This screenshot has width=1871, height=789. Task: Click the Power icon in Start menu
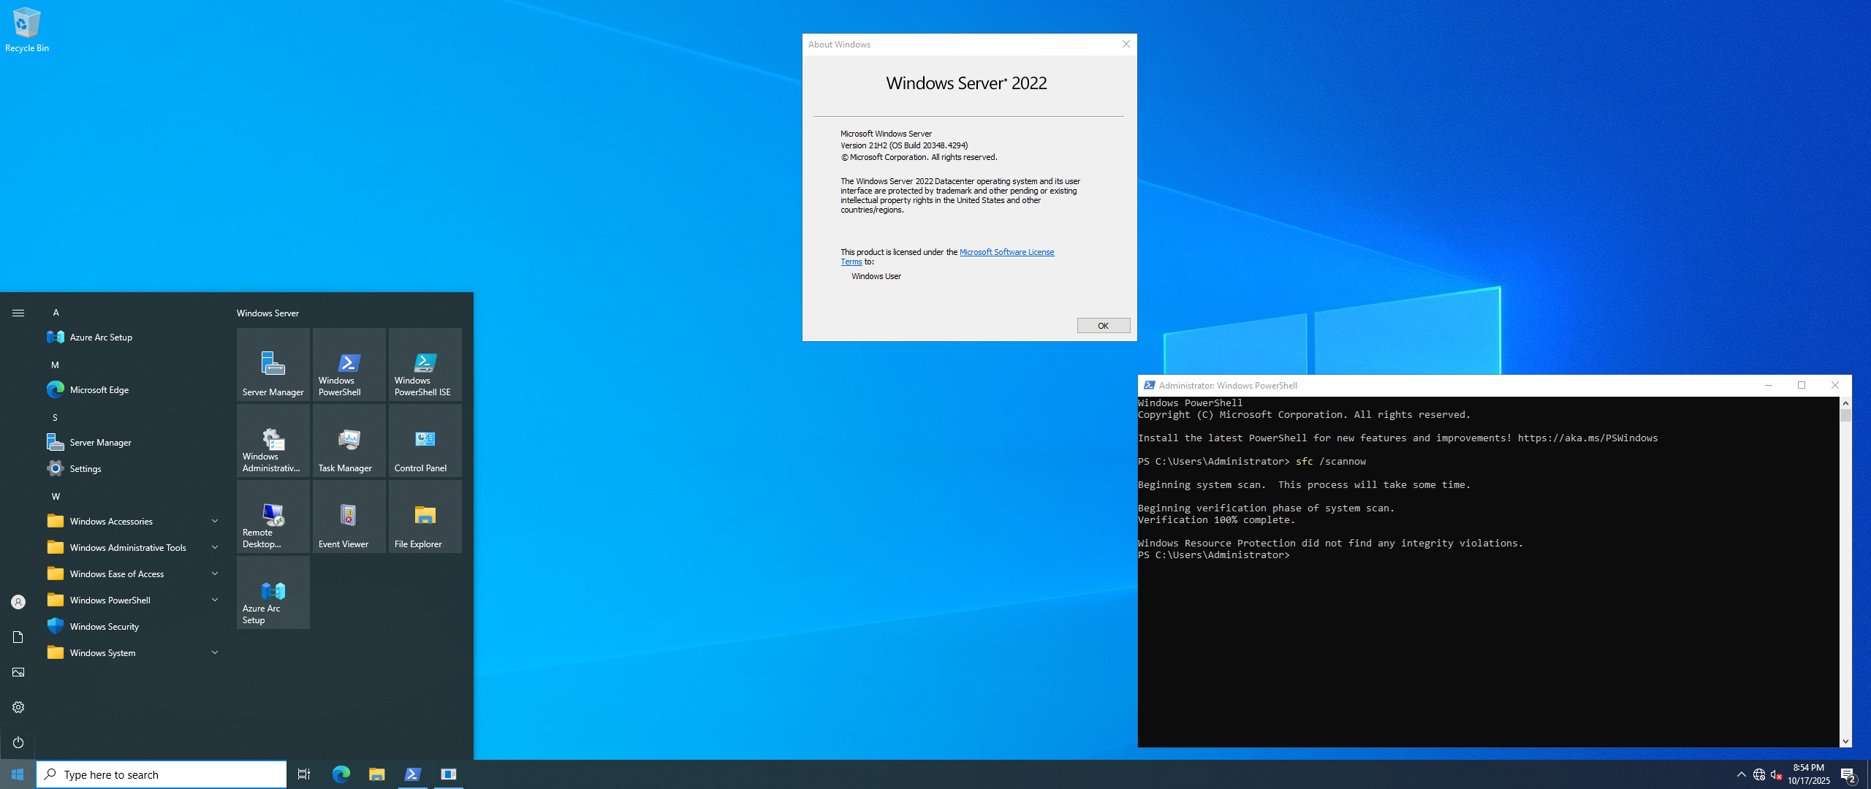18,742
